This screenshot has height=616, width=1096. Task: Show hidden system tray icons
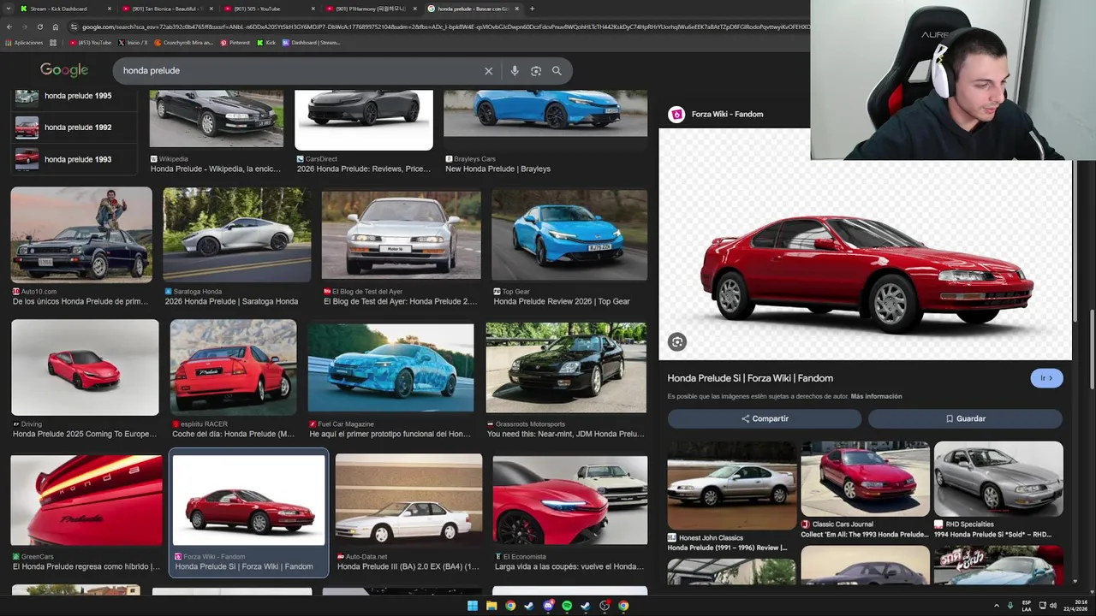point(996,606)
